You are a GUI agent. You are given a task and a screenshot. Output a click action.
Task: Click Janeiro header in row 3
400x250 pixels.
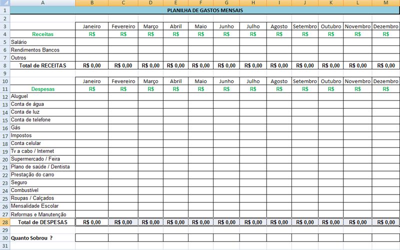(x=92, y=26)
